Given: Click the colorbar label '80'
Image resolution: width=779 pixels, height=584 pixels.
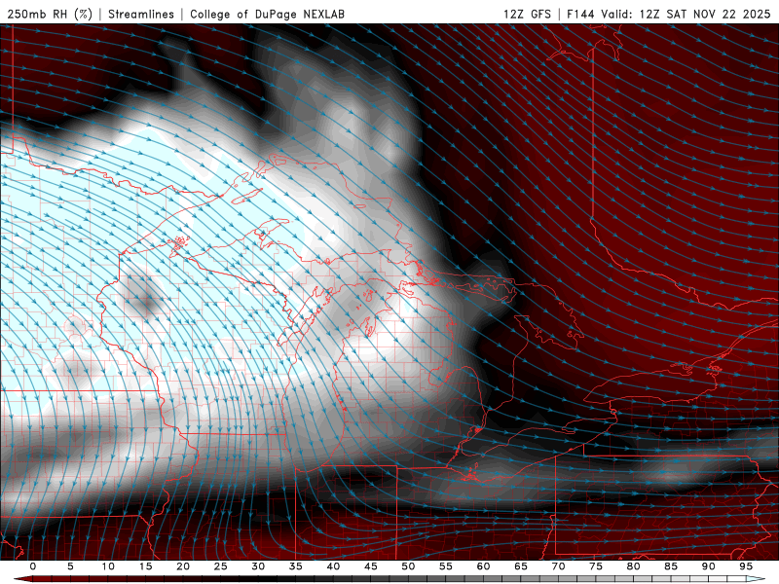Looking at the screenshot, I should [633, 566].
